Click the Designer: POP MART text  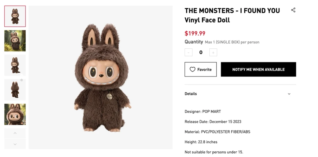point(203,111)
